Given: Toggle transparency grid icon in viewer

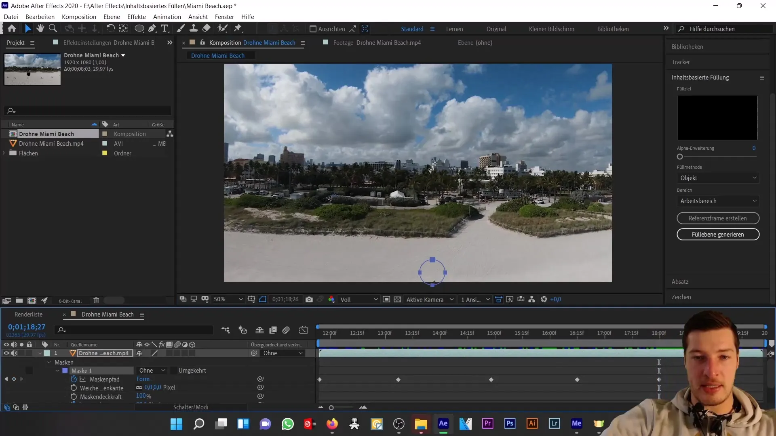Looking at the screenshot, I should pyautogui.click(x=397, y=300).
